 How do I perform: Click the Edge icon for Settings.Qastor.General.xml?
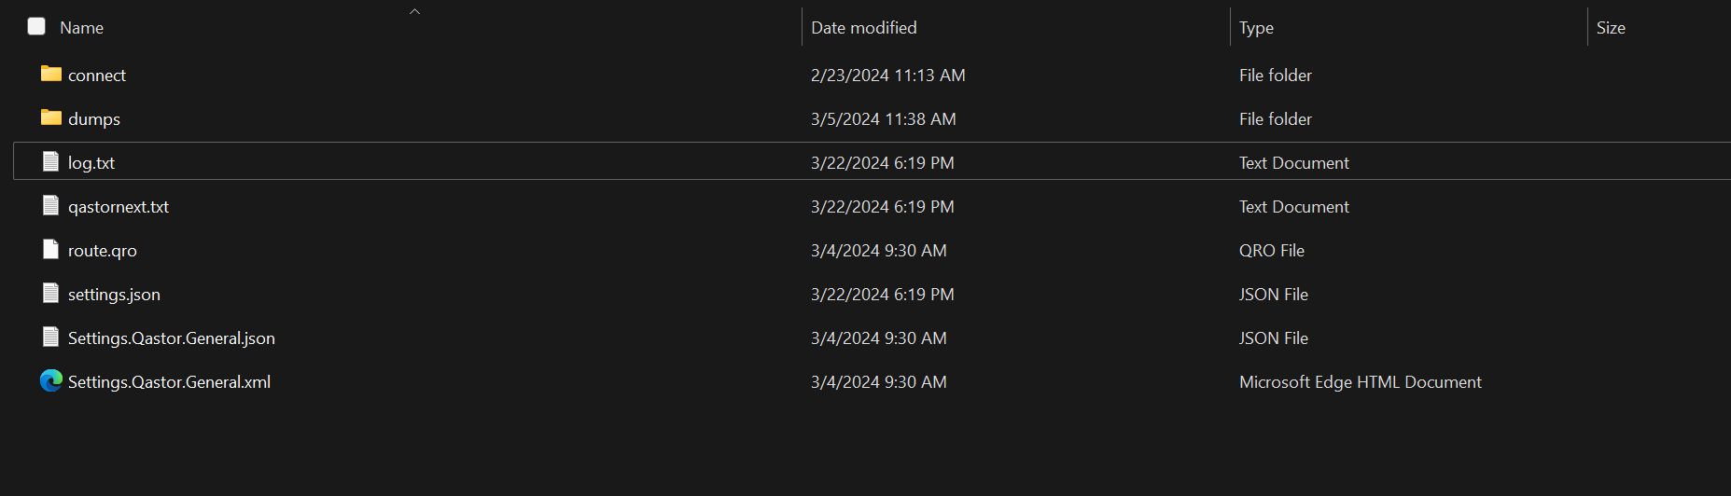coord(51,380)
